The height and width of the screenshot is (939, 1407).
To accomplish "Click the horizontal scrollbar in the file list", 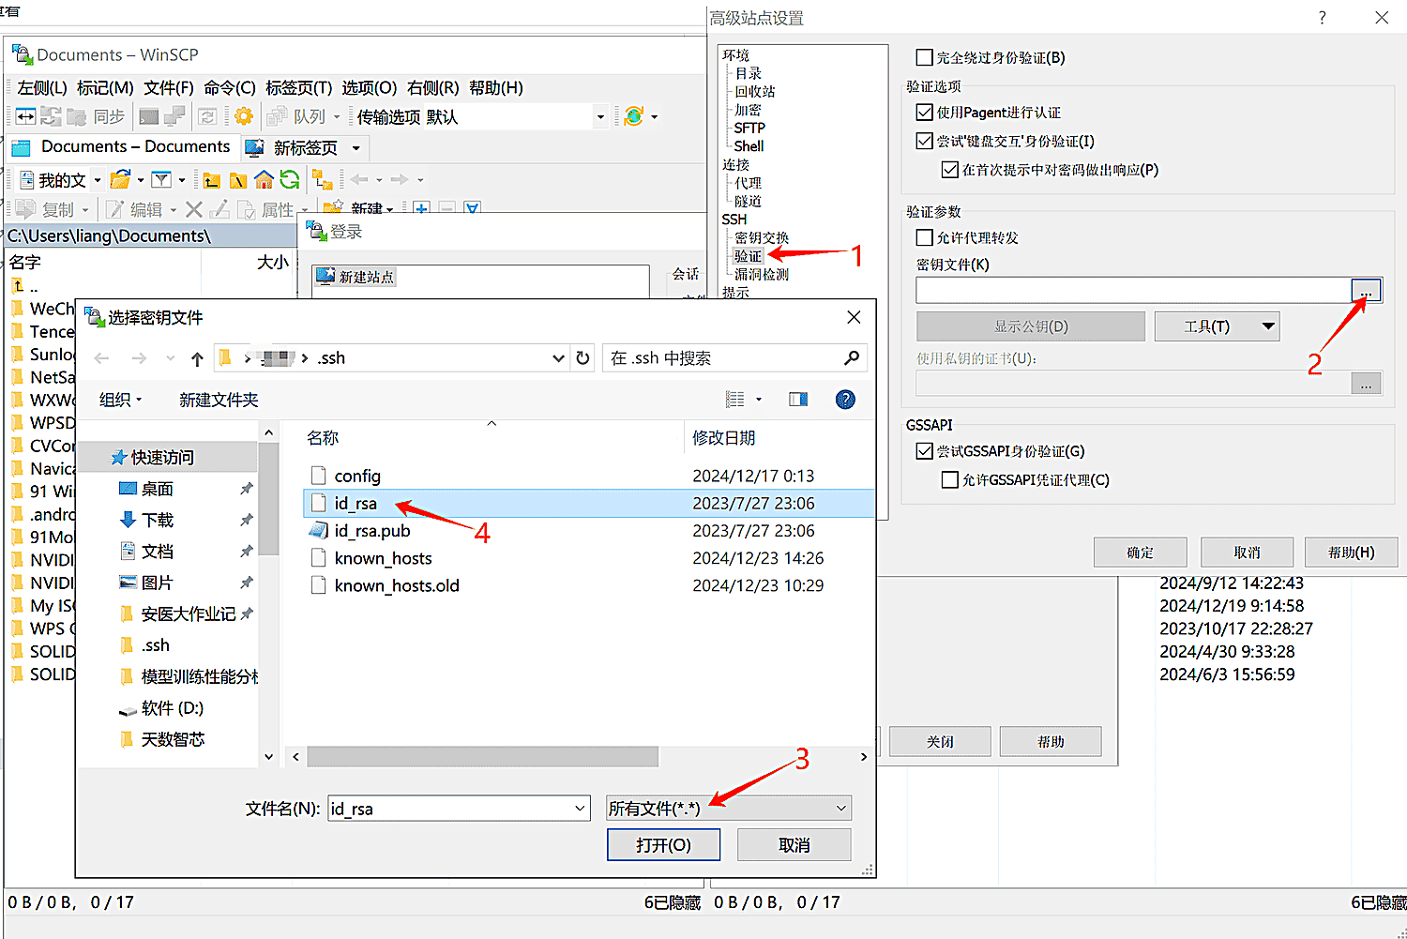I will pos(482,756).
